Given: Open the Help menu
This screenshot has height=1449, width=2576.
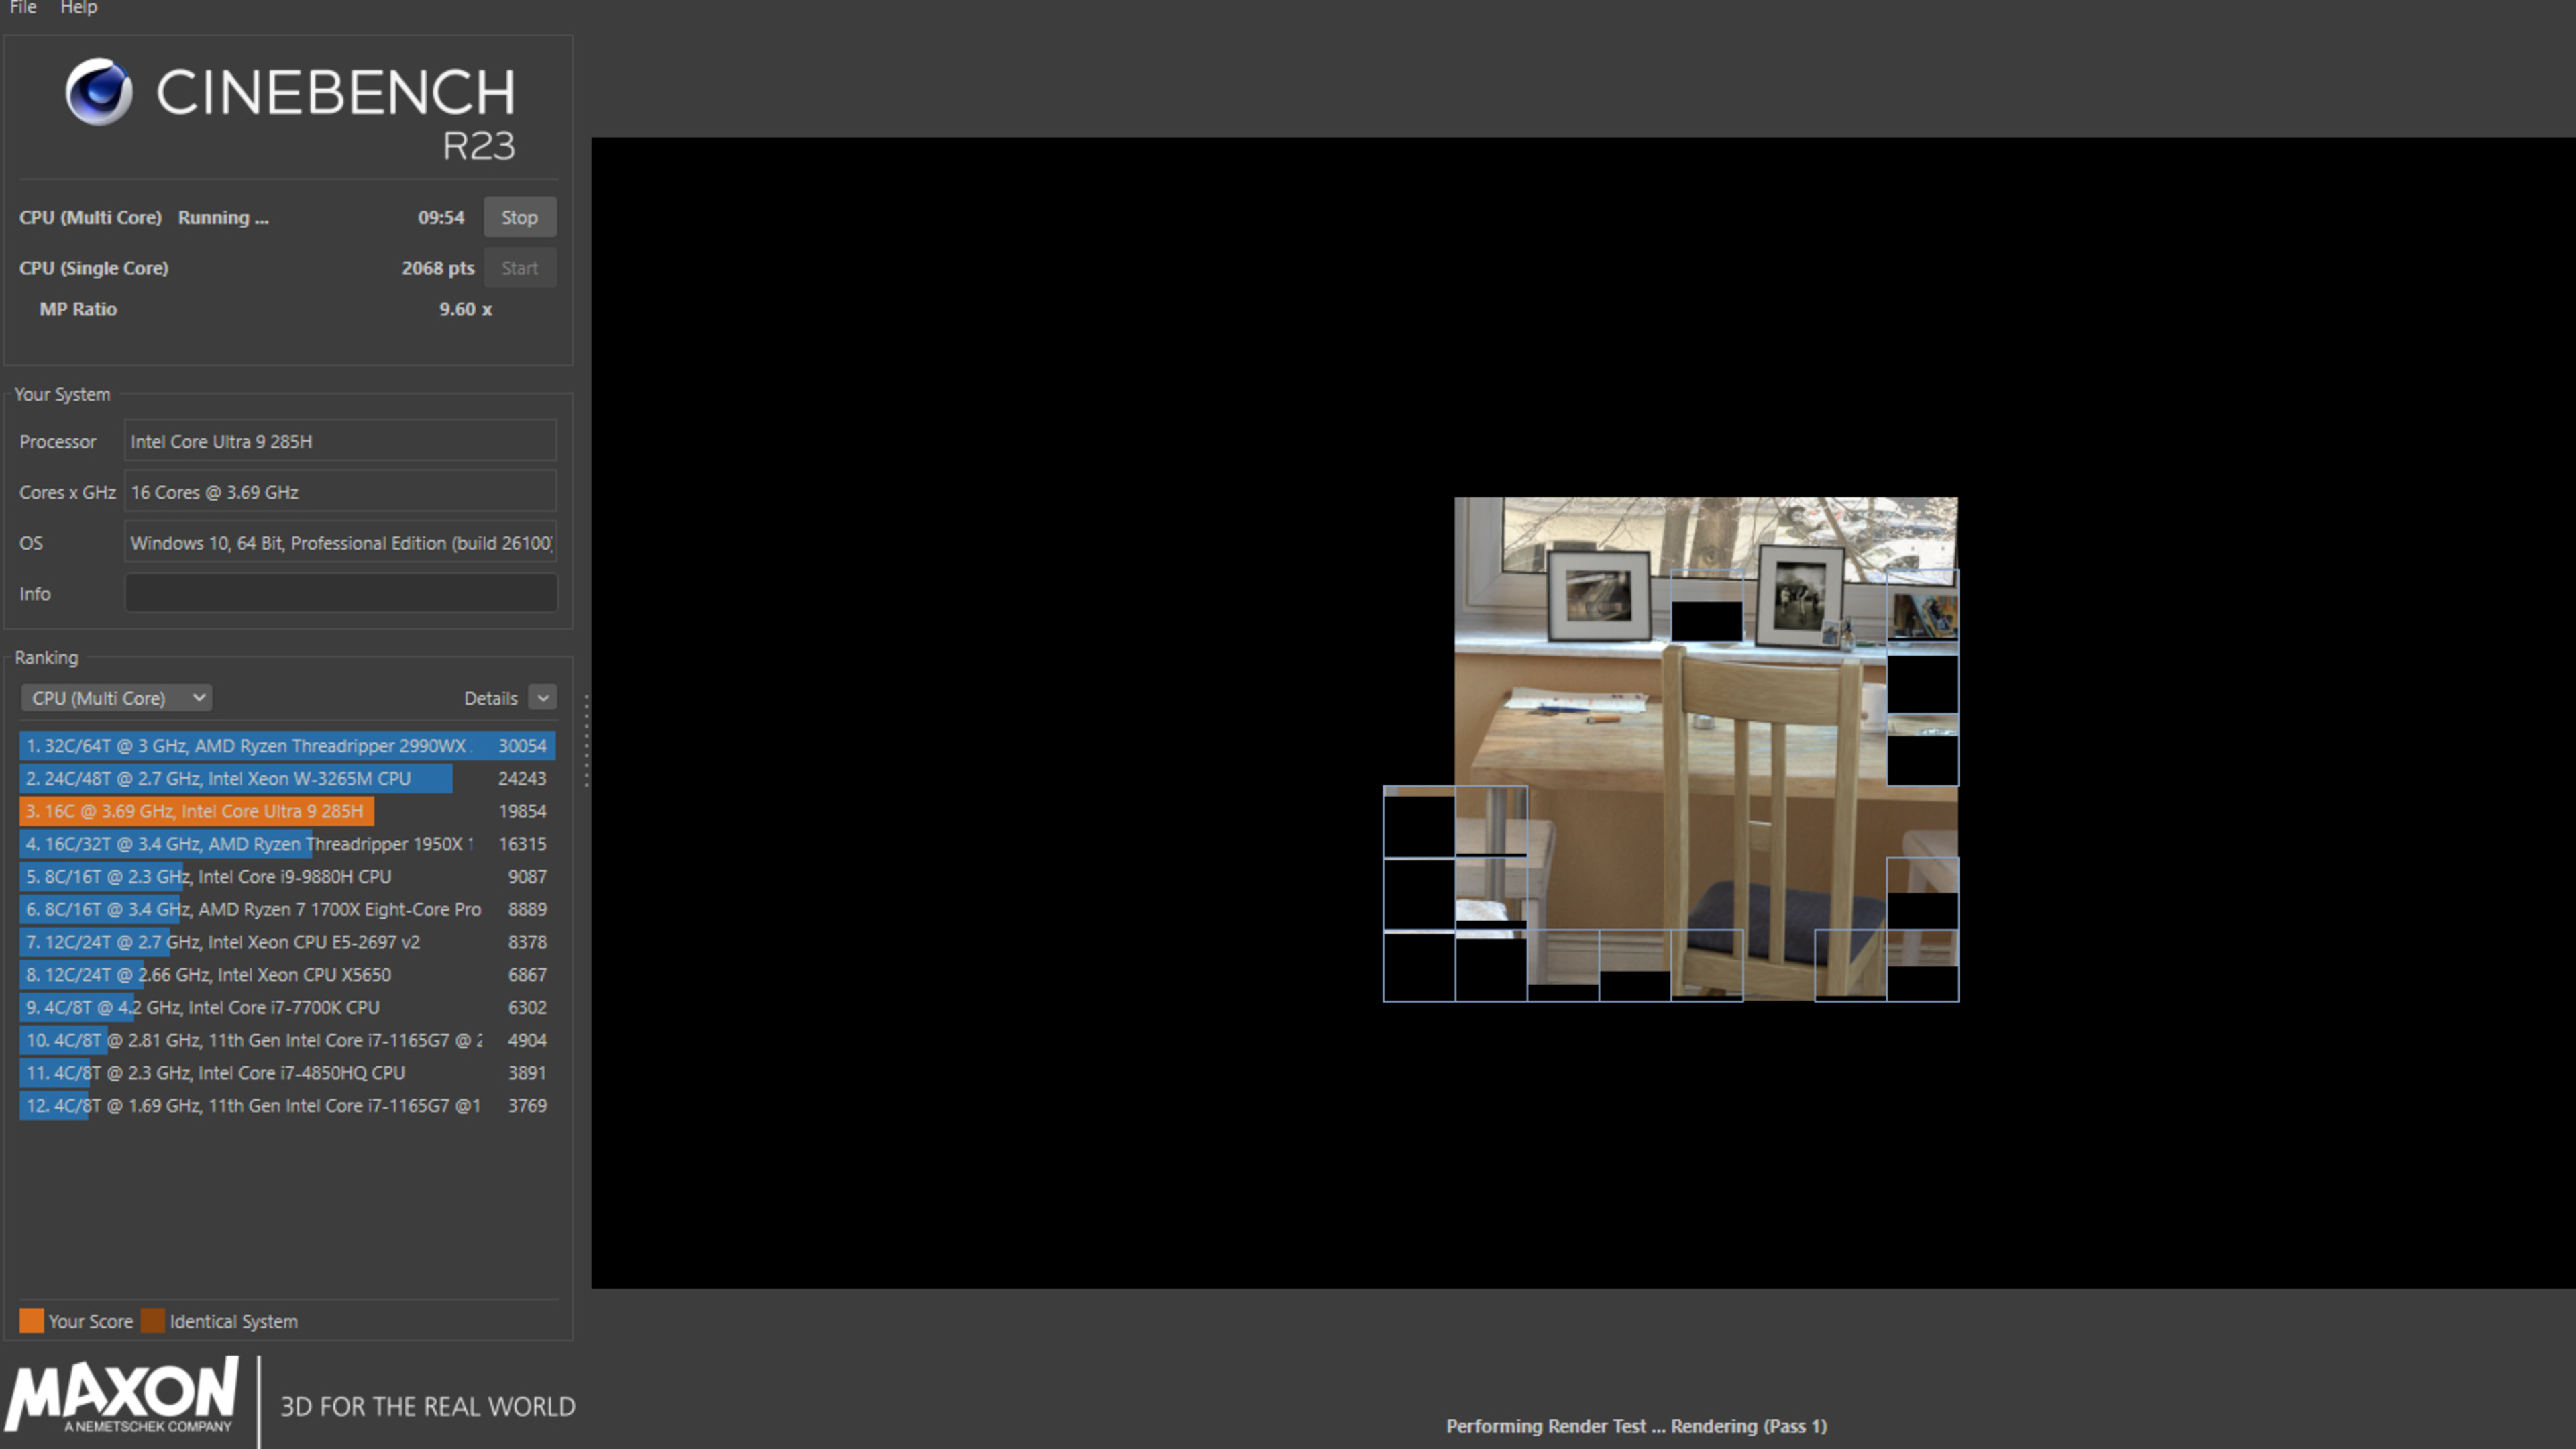Looking at the screenshot, I should 78,8.
